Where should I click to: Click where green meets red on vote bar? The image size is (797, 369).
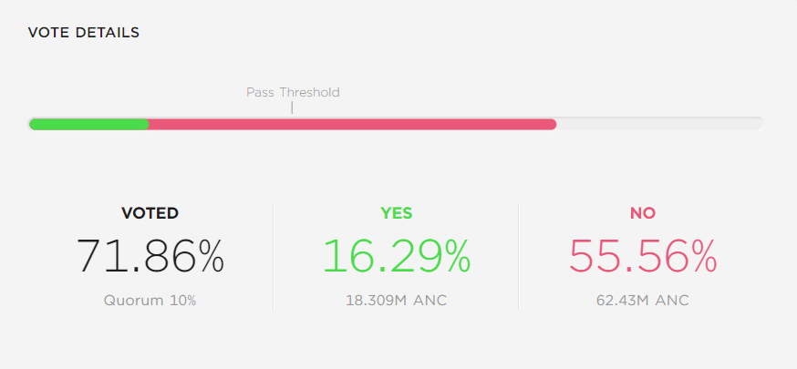149,124
